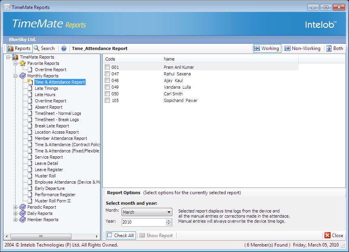The image size is (349, 252).
Task: Click the Non-Working button label
Action: [306, 48]
